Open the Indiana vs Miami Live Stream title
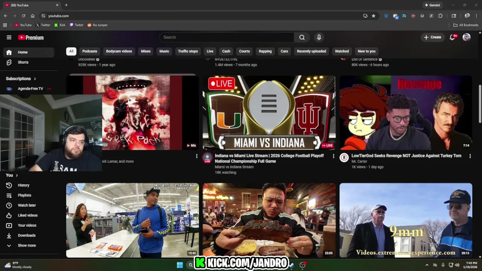 pos(269,158)
